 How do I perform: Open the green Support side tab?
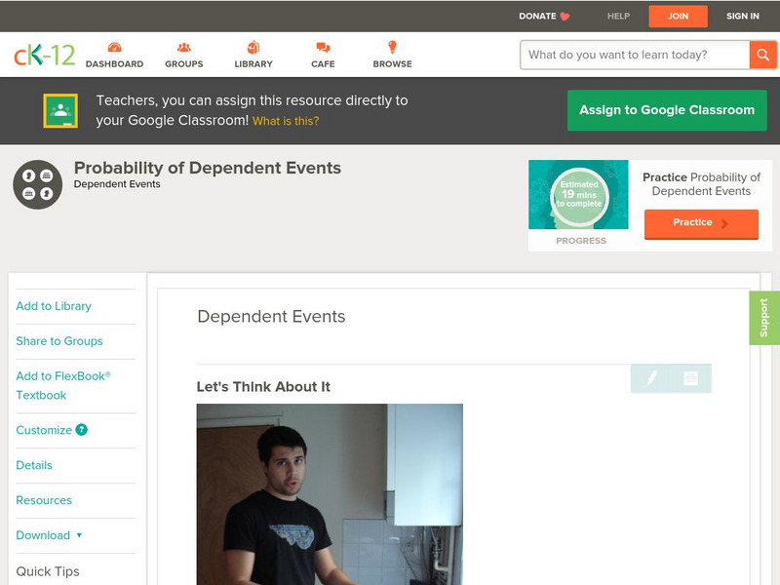tap(764, 318)
